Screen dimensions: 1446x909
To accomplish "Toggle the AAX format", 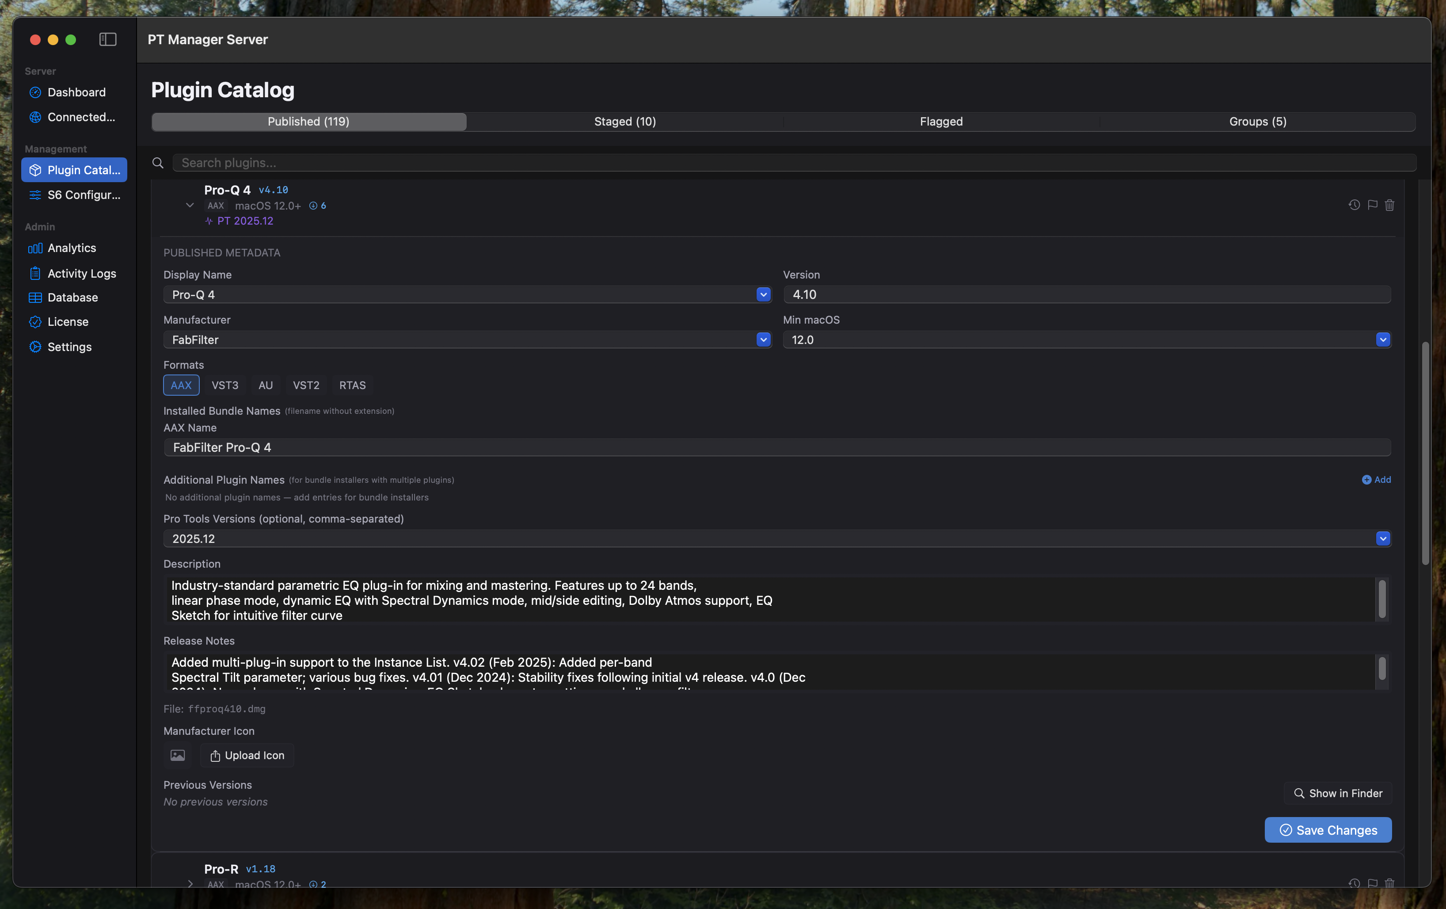I will pyautogui.click(x=181, y=385).
